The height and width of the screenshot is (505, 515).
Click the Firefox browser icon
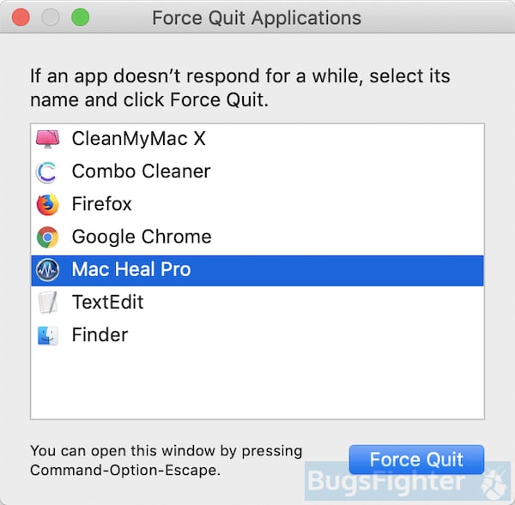click(47, 204)
